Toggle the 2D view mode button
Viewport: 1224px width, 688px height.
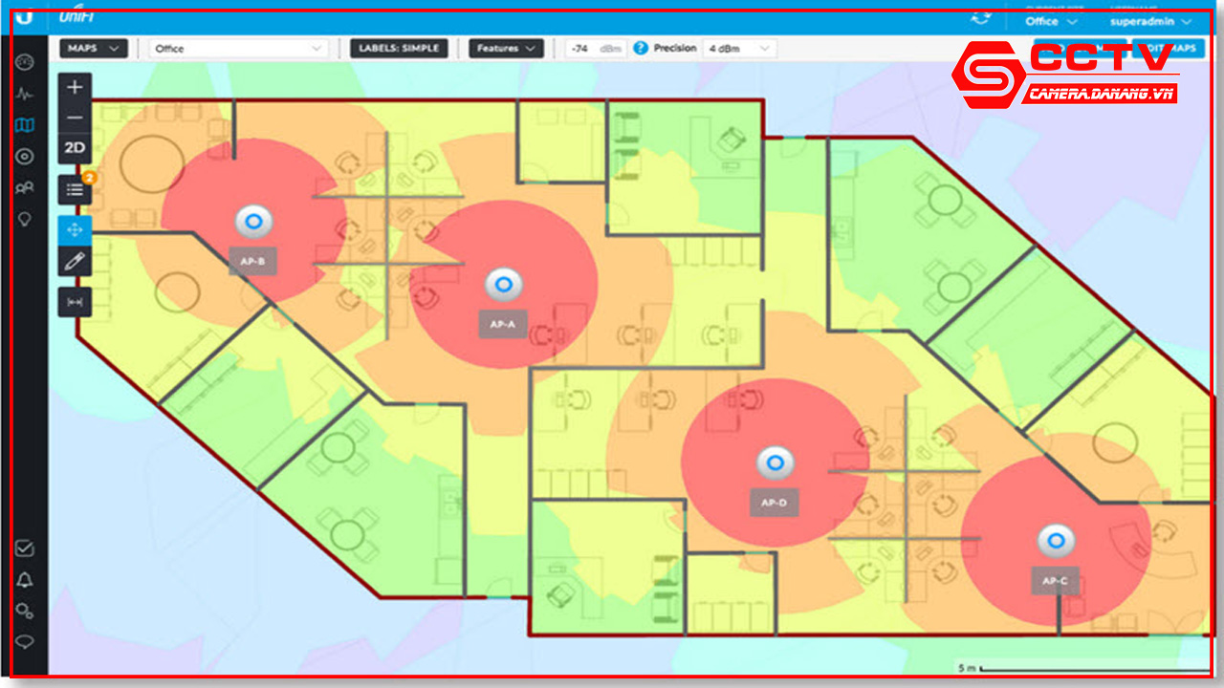(x=76, y=148)
